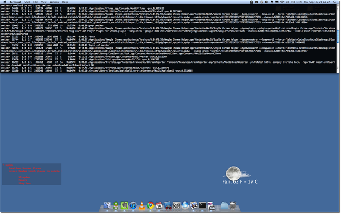Image resolution: width=341 pixels, height=214 pixels.
Task: Open Finder from the Dock
Action: coord(107,205)
